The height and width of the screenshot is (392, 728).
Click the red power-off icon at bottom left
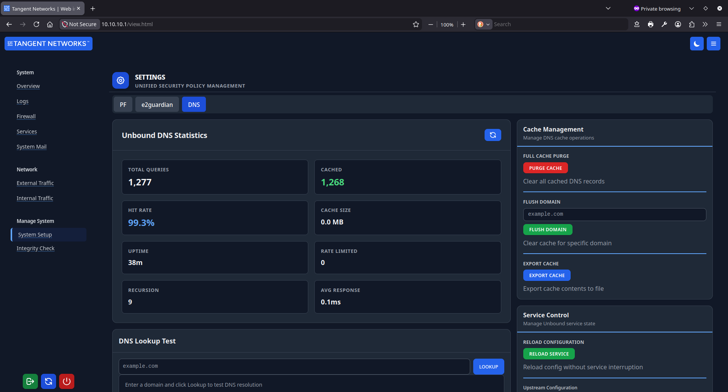coord(66,381)
